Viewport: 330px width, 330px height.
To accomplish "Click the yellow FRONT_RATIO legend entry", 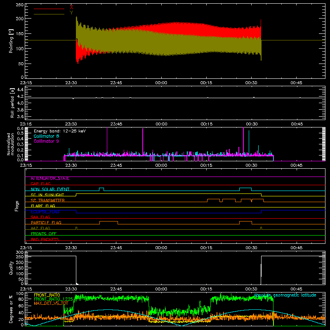I will click(47, 295).
